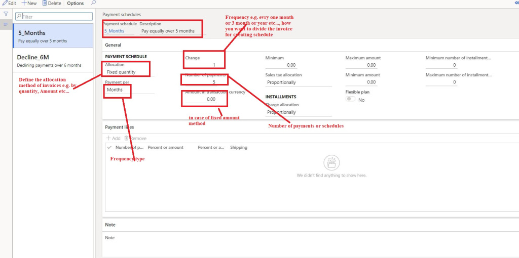The width and height of the screenshot is (519, 258).
Task: Open the Allocation dropdown showing Fixed quantity
Action: [127, 72]
